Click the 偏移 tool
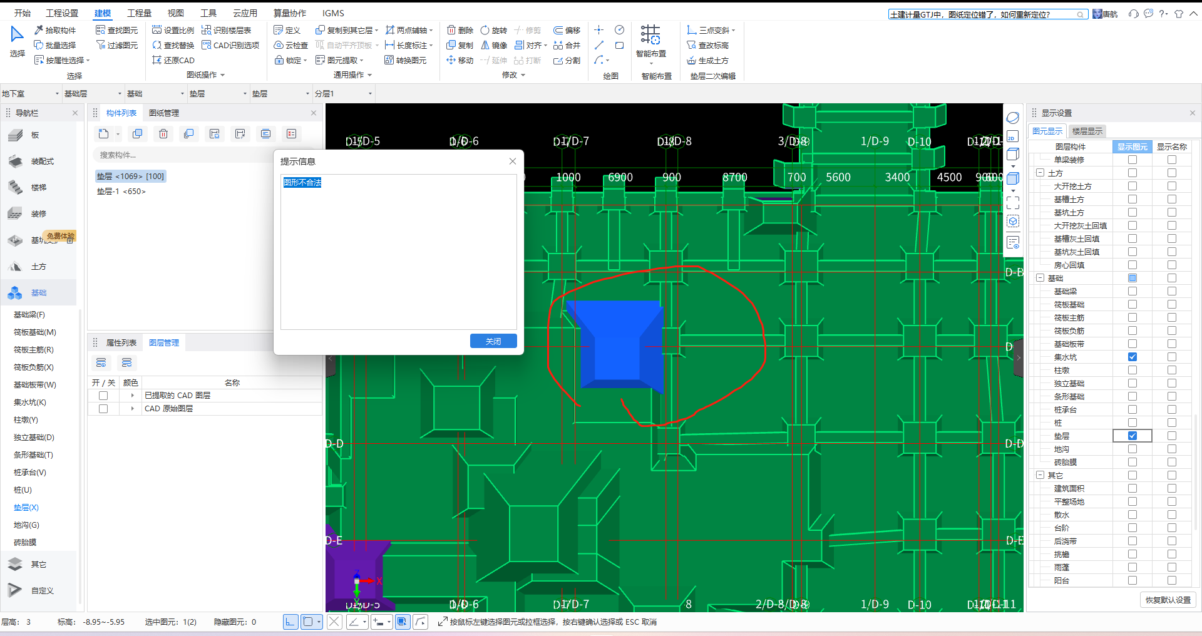 pyautogui.click(x=567, y=30)
